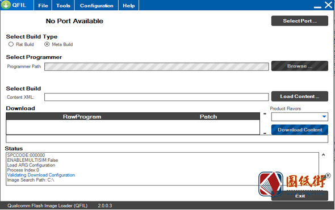Image resolution: width=335 pixels, height=210 pixels.
Task: Click the Select Port button
Action: (x=300, y=21)
